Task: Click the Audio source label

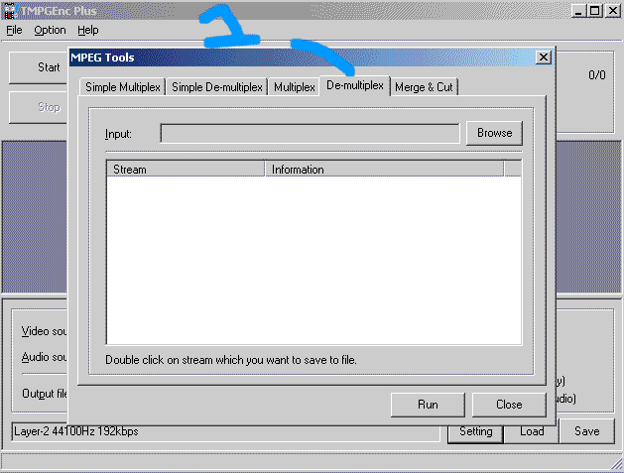Action: (x=44, y=357)
